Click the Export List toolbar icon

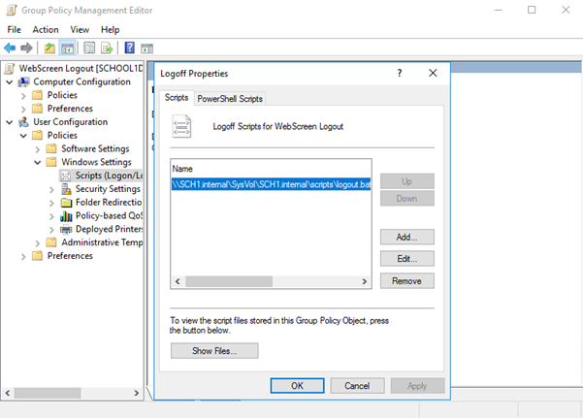click(107, 48)
